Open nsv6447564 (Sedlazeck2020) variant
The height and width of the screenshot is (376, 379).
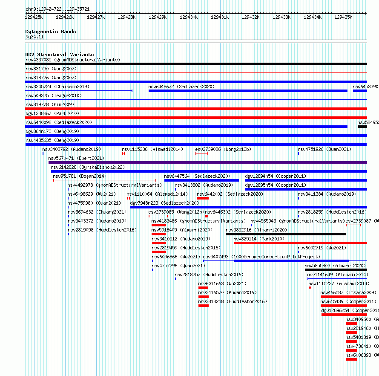pyautogui.click(x=197, y=176)
